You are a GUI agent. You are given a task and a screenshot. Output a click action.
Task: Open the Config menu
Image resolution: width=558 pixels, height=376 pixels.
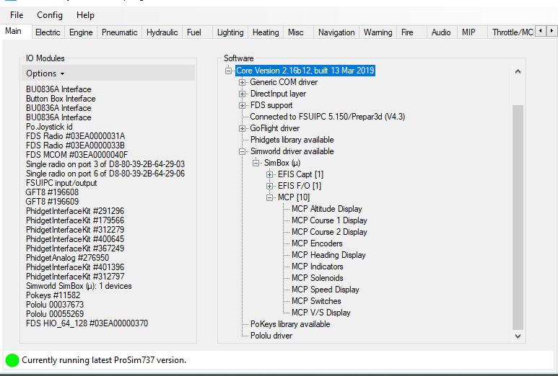[50, 15]
